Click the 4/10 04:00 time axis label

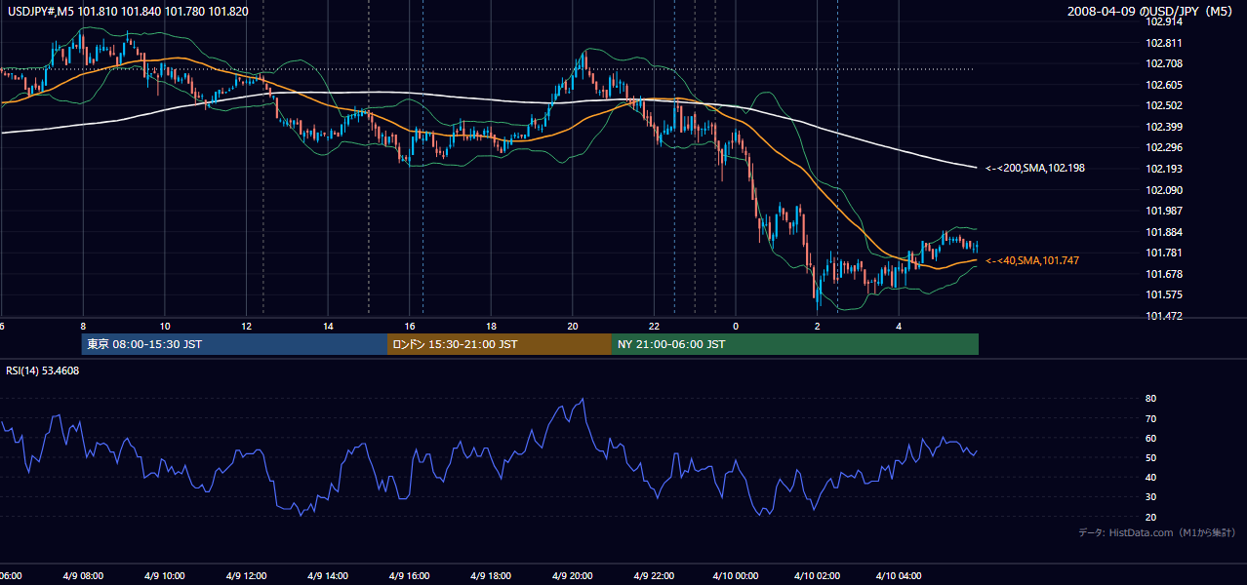900,575
